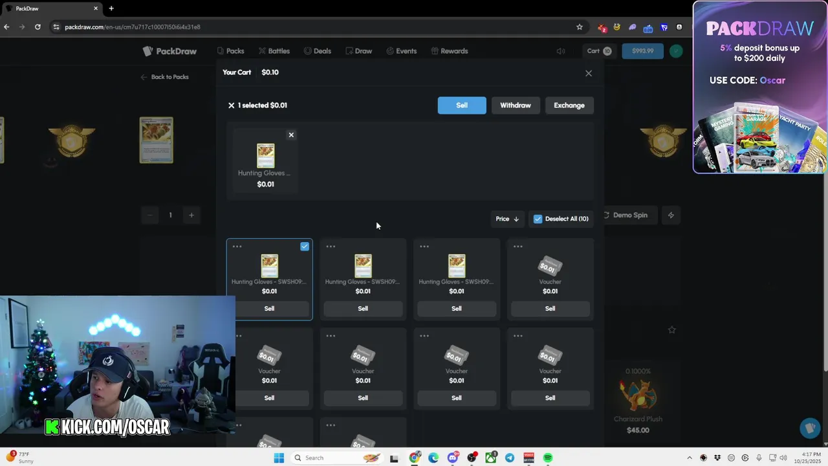This screenshot has width=828, height=466.
Task: Open Spotify from the taskbar
Action: pyautogui.click(x=548, y=458)
